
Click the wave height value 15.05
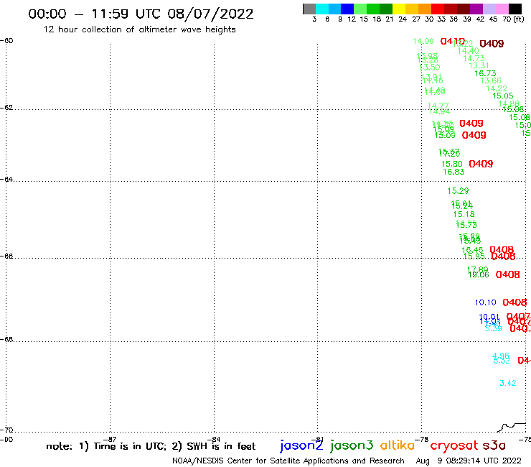coord(502,96)
